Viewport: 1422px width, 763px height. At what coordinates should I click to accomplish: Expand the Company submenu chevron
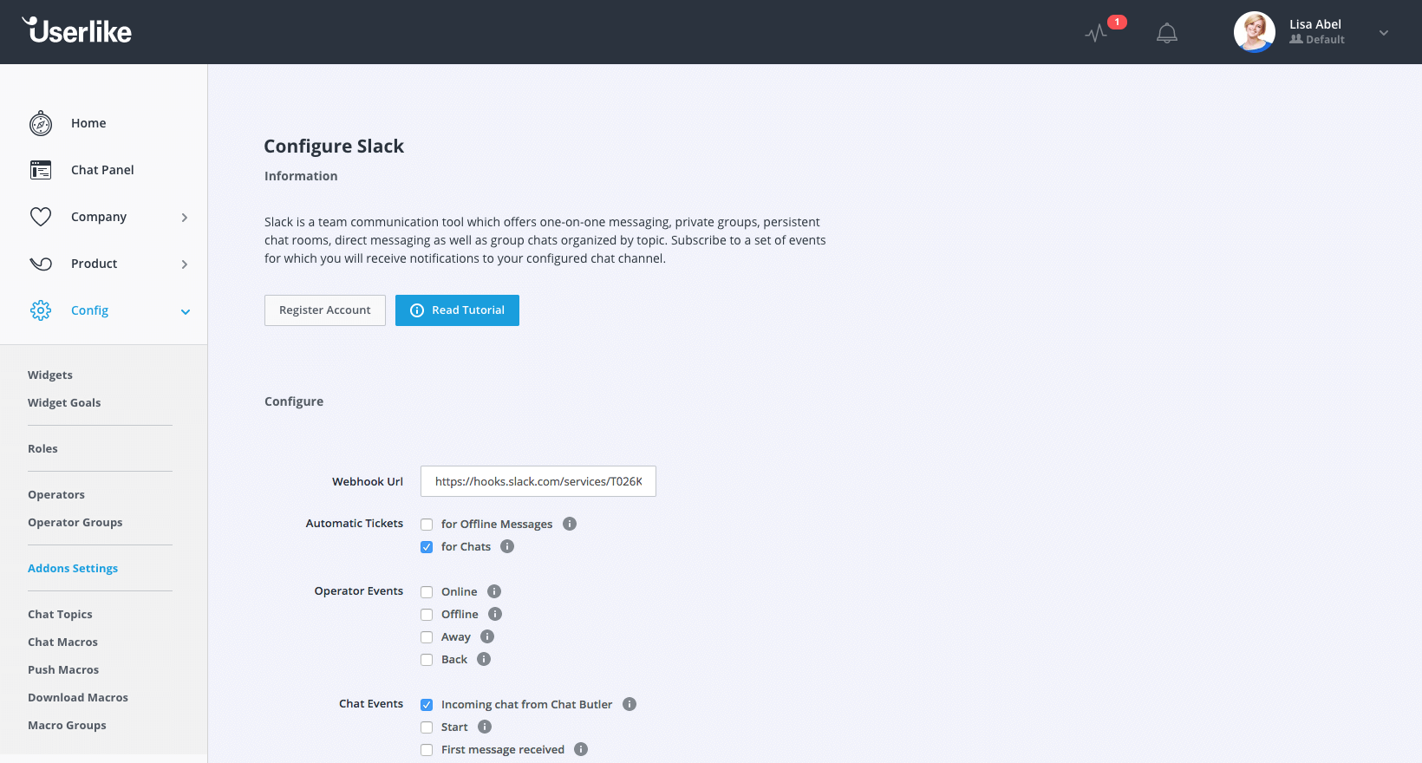pos(185,218)
